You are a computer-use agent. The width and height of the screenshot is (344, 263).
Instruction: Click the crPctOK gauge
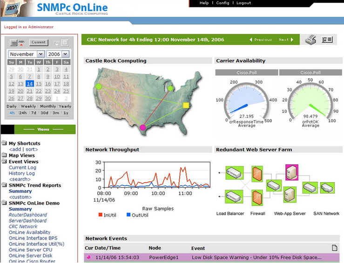310,102
